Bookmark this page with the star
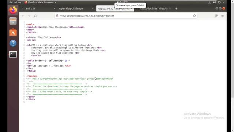This screenshot has width=234, height=132. 194,16
